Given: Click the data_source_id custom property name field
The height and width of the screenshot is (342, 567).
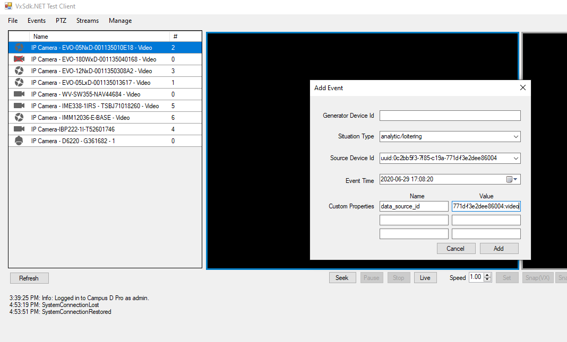Looking at the screenshot, I should (x=414, y=206).
